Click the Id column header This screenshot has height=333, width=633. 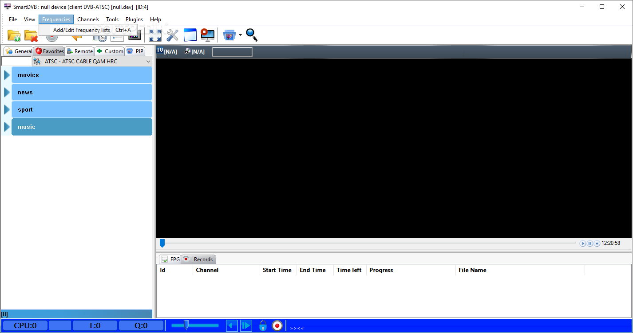click(x=175, y=270)
